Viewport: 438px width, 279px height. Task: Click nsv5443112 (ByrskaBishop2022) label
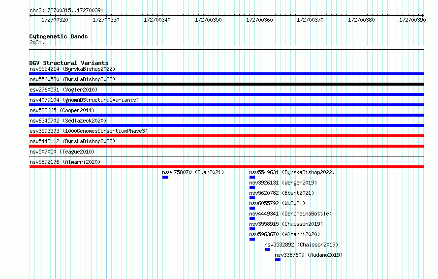(x=72, y=141)
